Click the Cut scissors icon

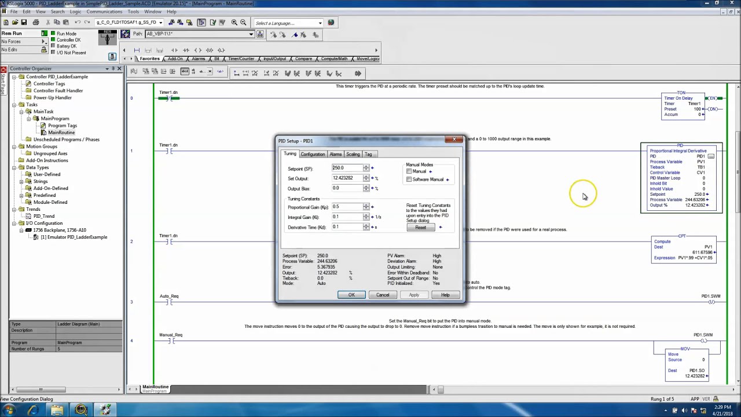click(48, 23)
